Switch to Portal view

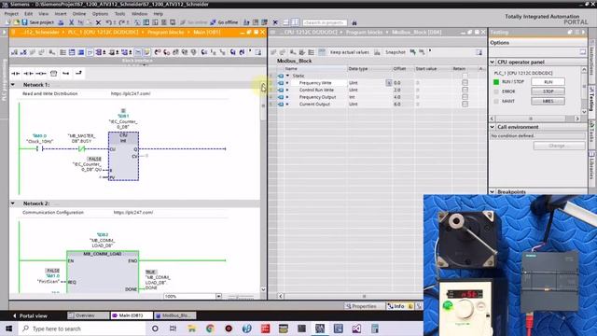30,315
